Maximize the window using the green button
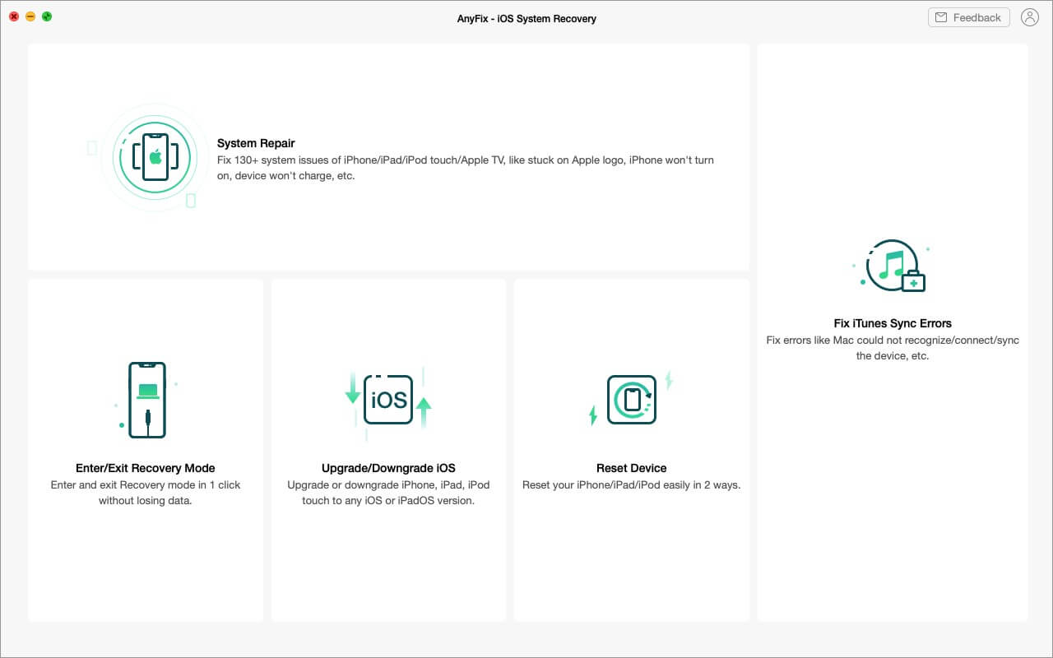The image size is (1053, 658). click(x=47, y=16)
